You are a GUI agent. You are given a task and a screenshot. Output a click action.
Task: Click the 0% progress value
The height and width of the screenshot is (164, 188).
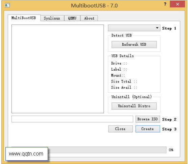[x=171, y=150]
